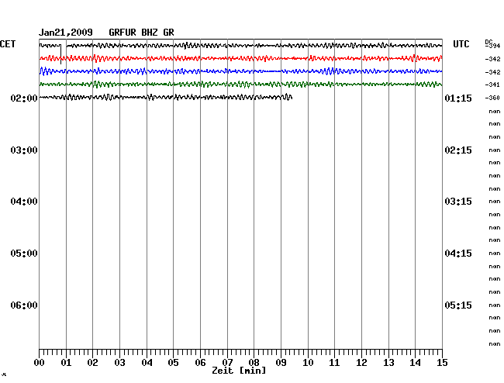Select the -342 value beside the red trace
The image size is (504, 383).
click(x=492, y=59)
